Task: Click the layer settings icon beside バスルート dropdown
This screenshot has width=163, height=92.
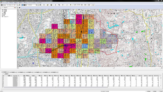Action: point(19,5)
